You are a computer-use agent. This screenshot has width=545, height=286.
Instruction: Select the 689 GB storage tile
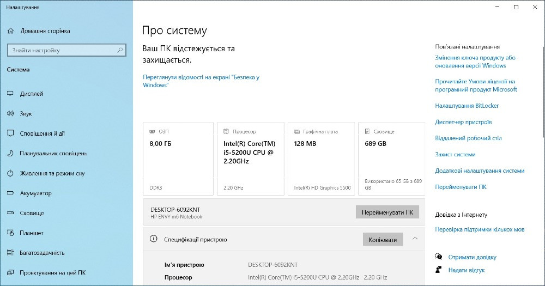click(392, 159)
